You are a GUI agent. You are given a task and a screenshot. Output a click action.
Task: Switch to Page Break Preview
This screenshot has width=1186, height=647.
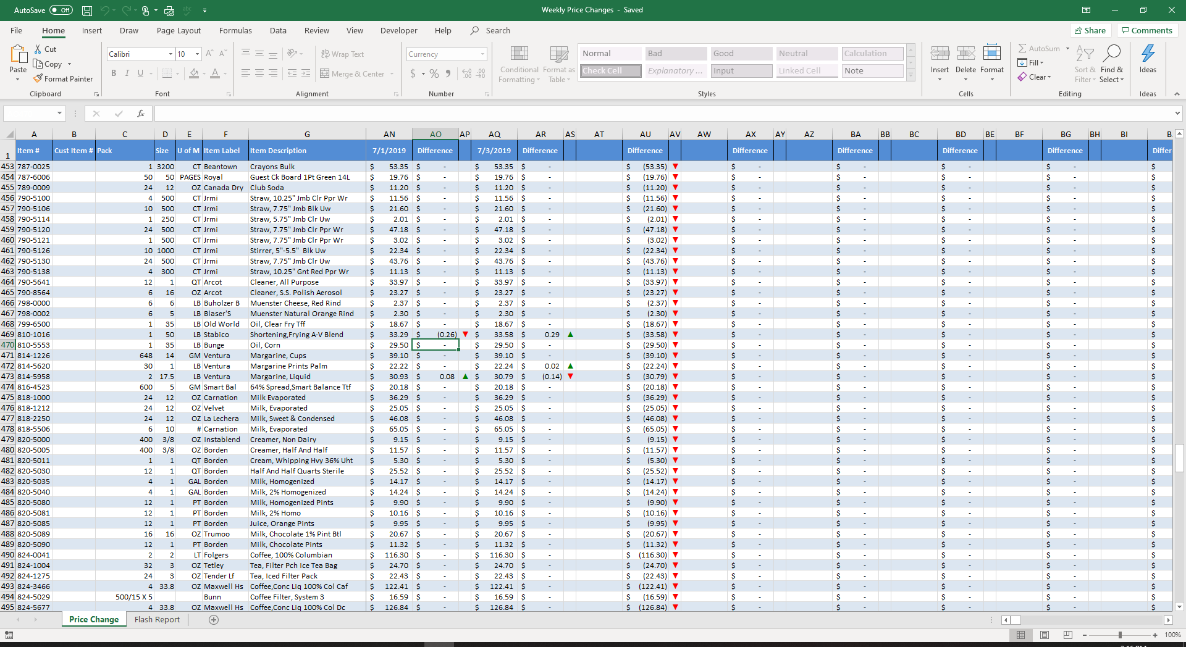pos(1068,635)
